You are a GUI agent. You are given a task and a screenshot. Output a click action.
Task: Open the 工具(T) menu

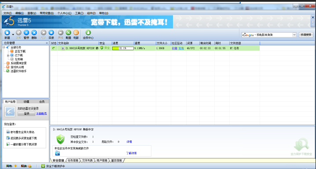point(79,13)
